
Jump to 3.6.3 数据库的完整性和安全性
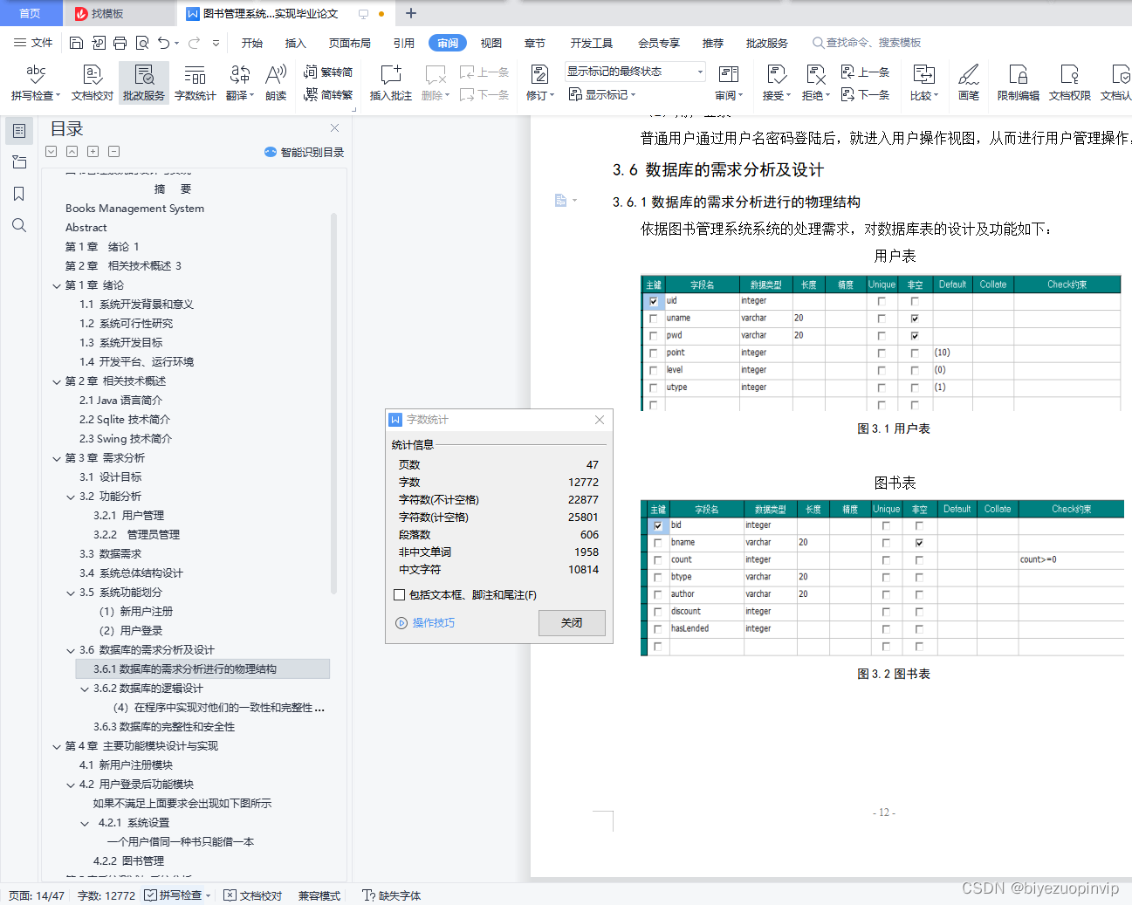pyautogui.click(x=164, y=727)
